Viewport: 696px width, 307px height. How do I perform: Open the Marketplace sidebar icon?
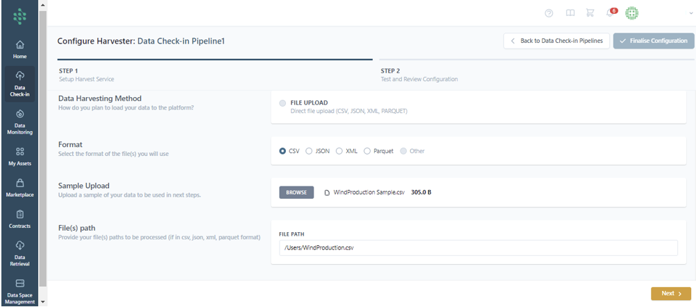[19, 188]
